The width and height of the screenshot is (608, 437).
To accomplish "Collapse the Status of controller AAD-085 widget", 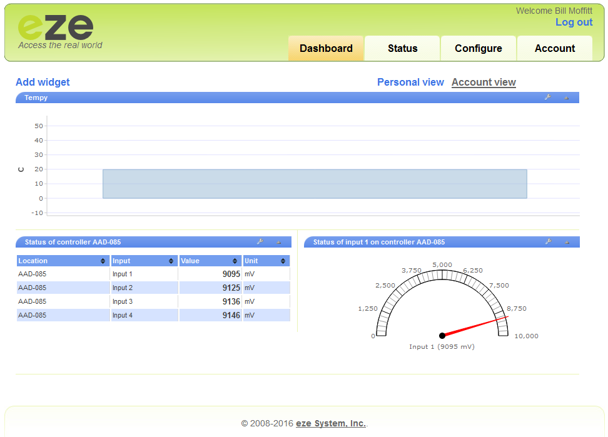I will click(x=278, y=242).
